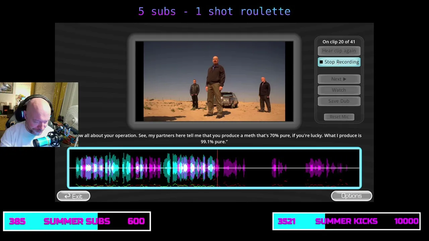
Task: Click the Exit button
Action: coord(73,196)
